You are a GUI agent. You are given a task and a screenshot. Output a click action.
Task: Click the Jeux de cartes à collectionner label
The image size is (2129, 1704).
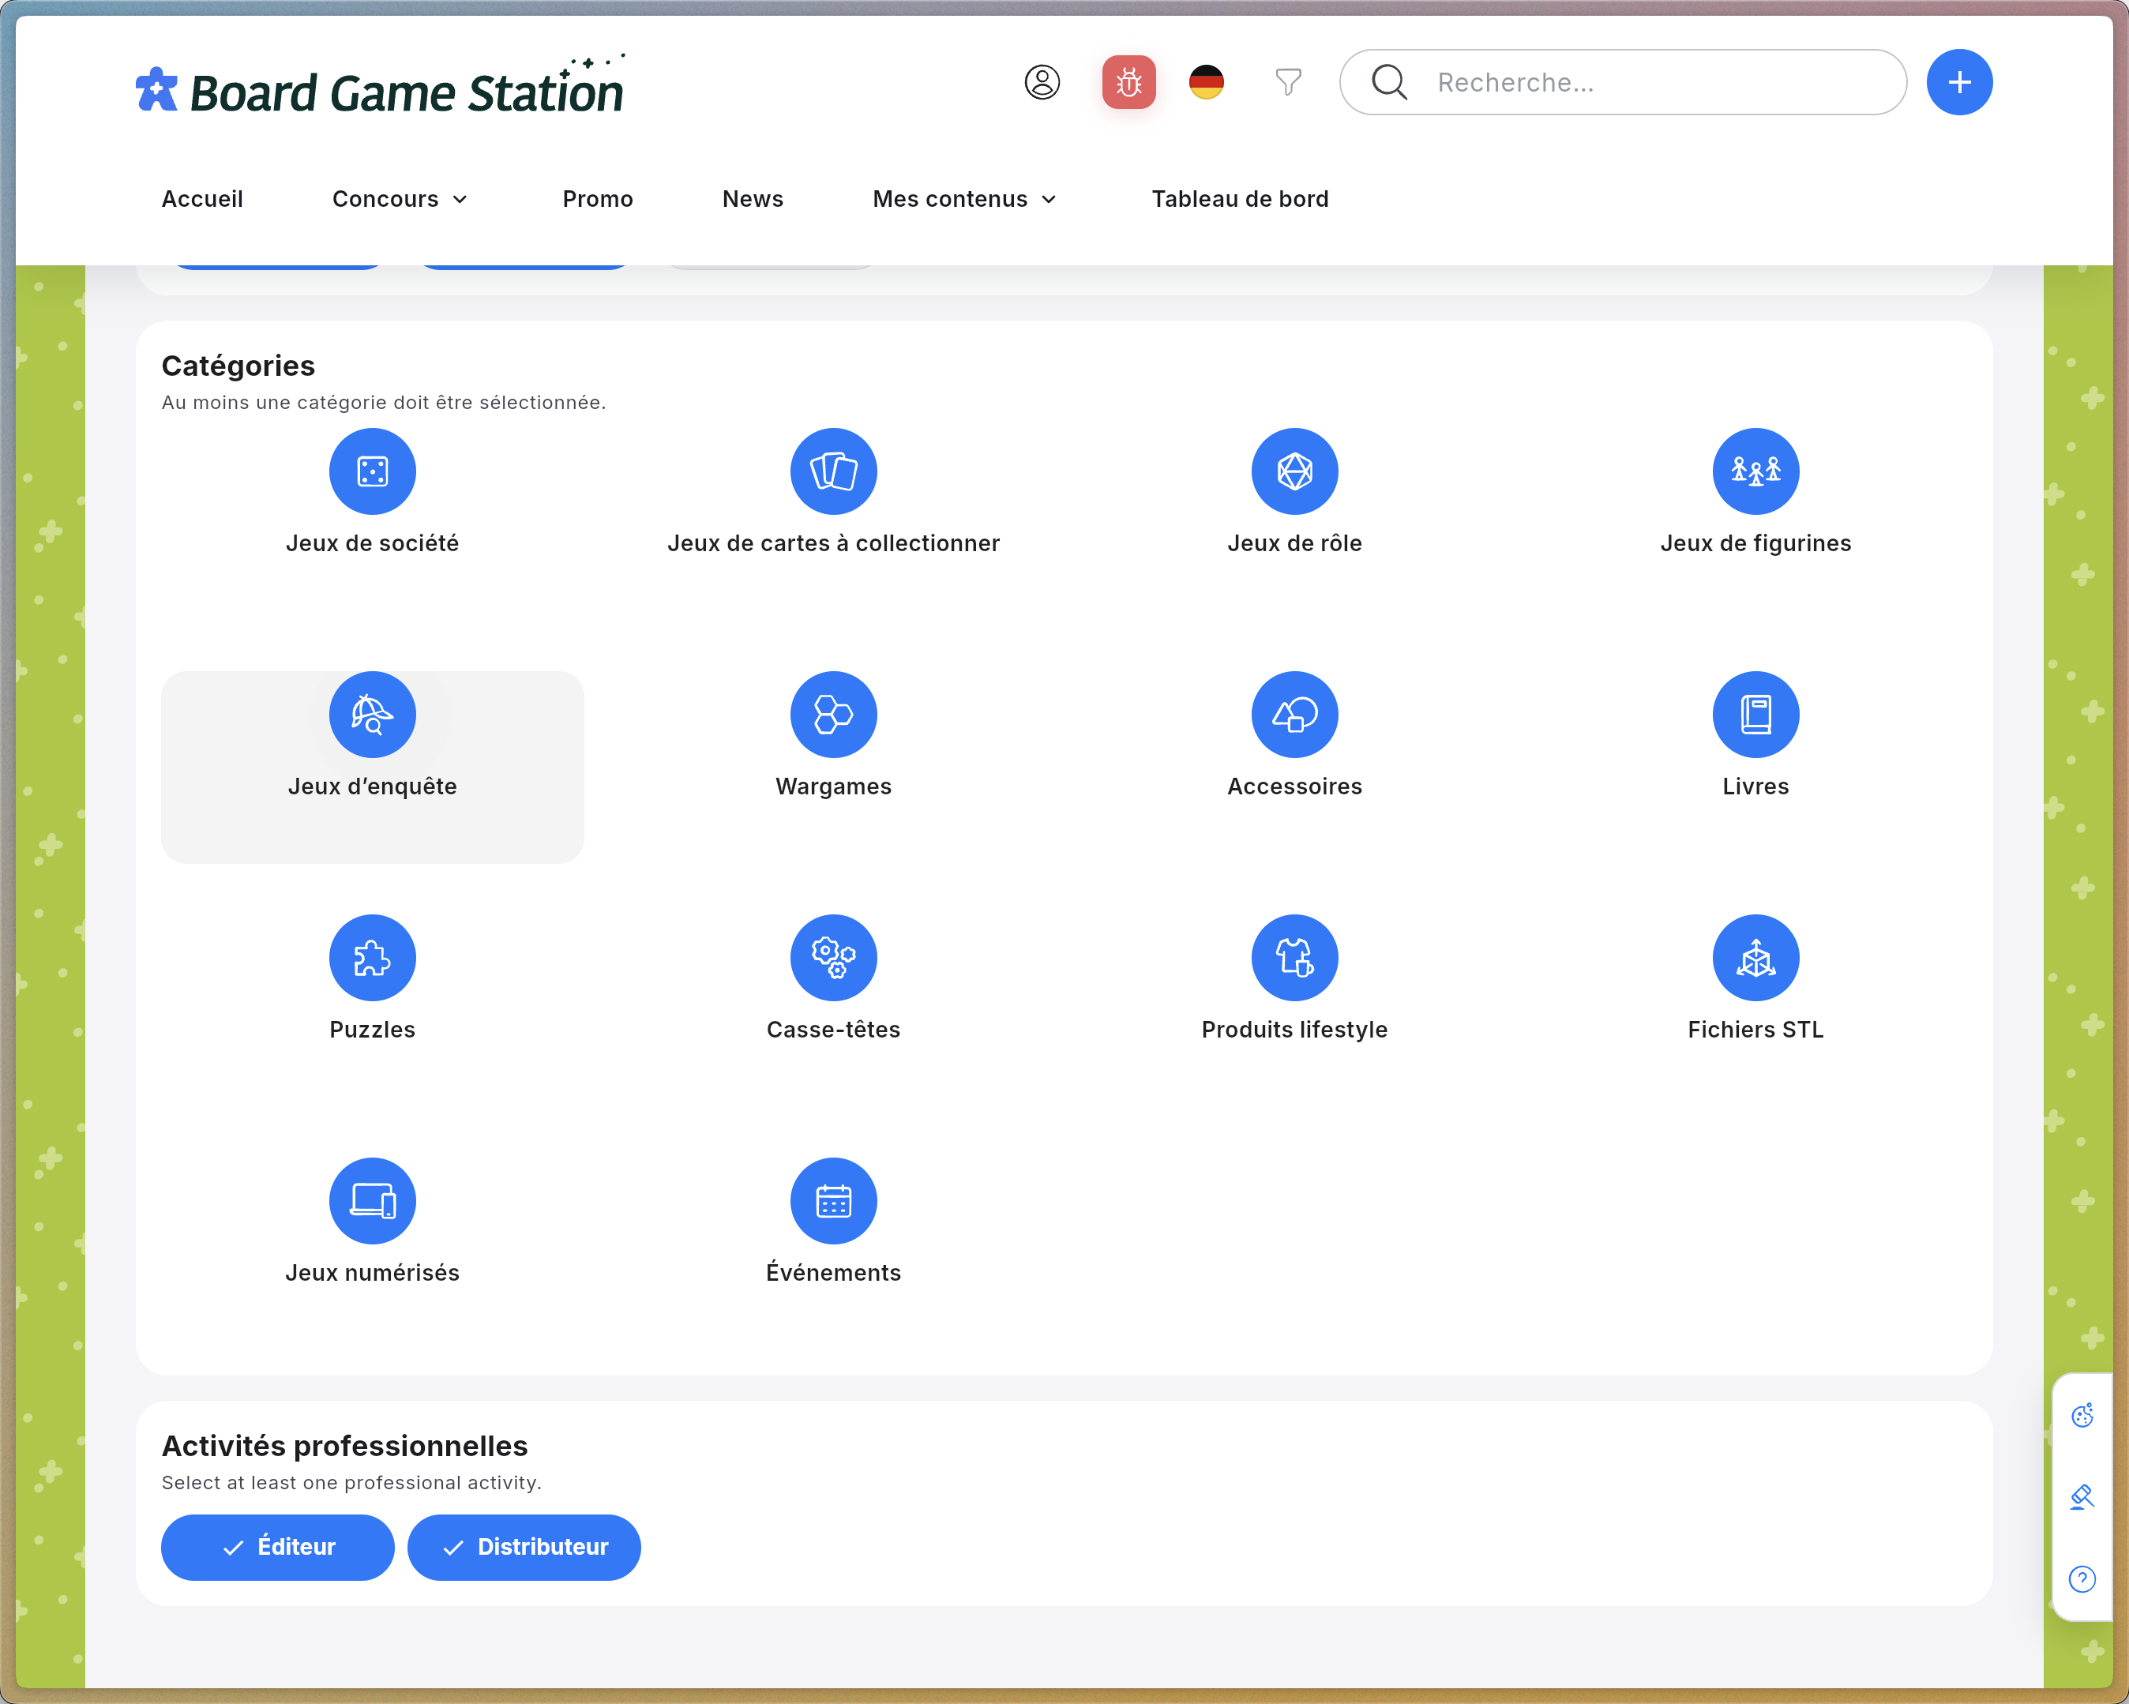833,543
